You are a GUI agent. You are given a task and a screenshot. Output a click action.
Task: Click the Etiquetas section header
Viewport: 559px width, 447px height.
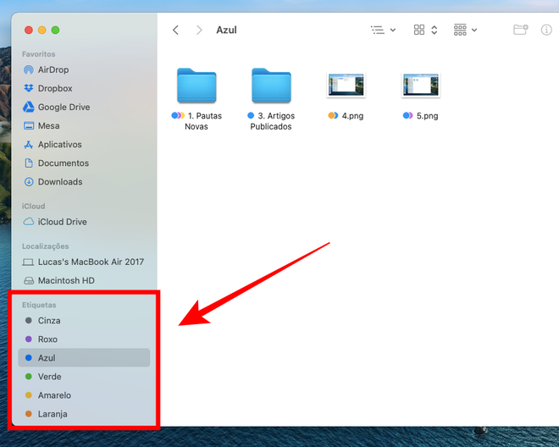[x=39, y=305]
